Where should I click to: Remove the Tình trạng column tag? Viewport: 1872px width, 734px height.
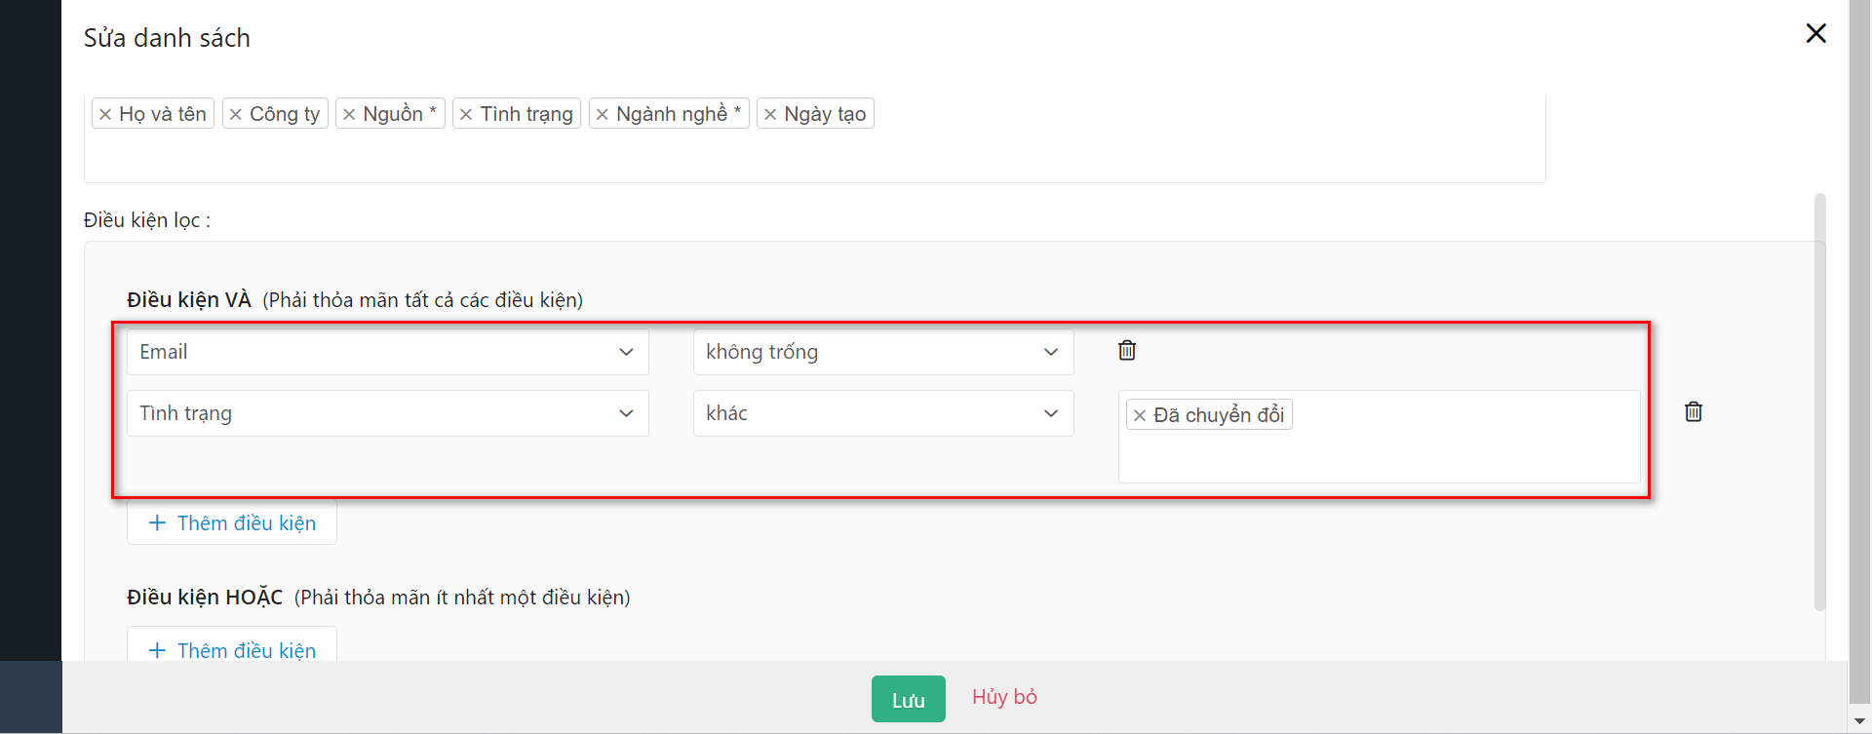pyautogui.click(x=466, y=115)
